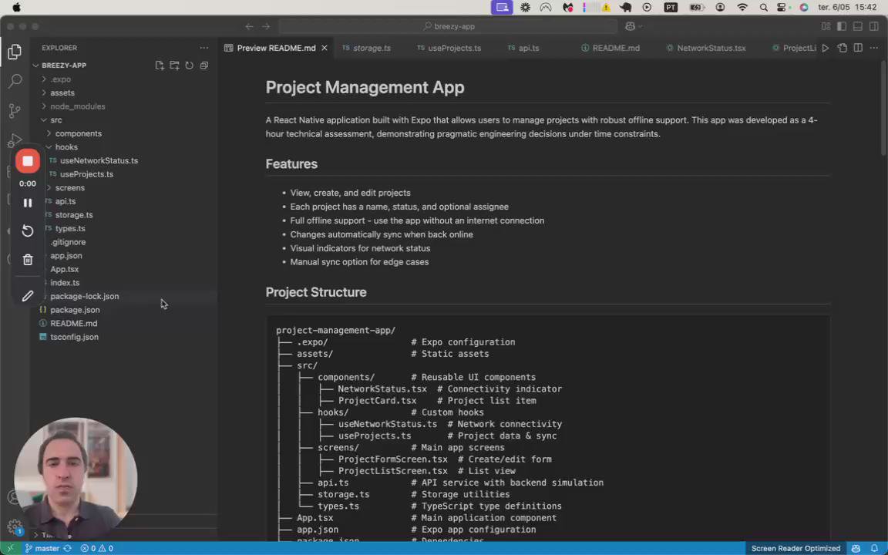Click the New File icon in Explorer
This screenshot has width=888, height=555.
[x=160, y=66]
